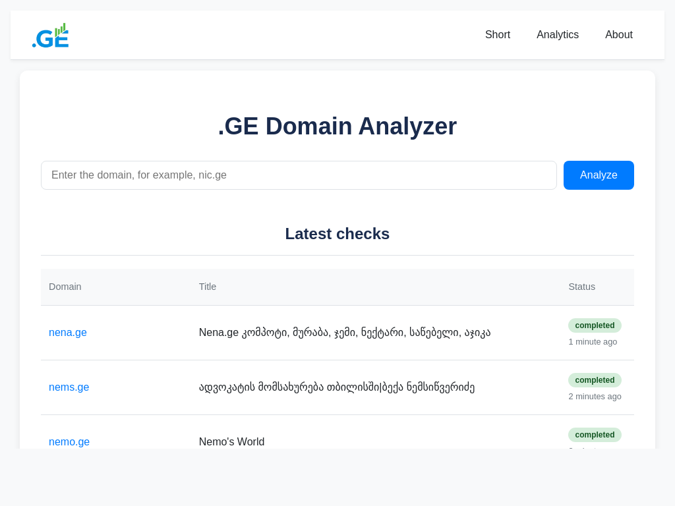Screen dimensions: 675x506
Task: Click the Domain column header
Action: 65,287
